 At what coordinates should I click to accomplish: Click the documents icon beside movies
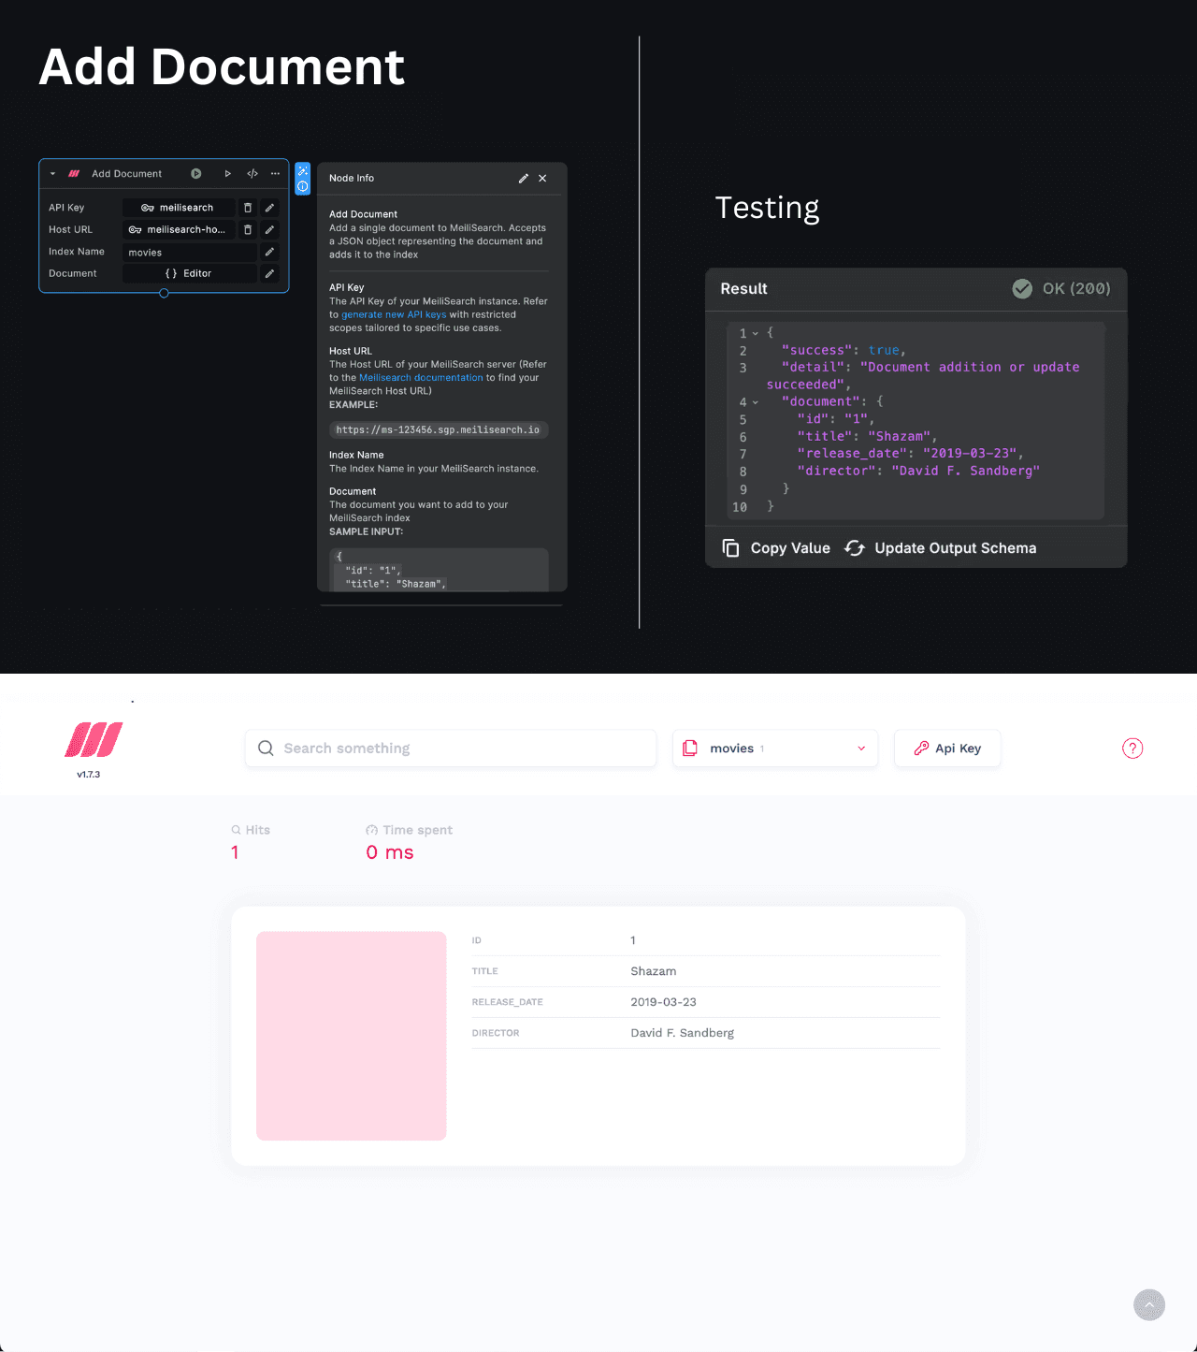point(690,749)
